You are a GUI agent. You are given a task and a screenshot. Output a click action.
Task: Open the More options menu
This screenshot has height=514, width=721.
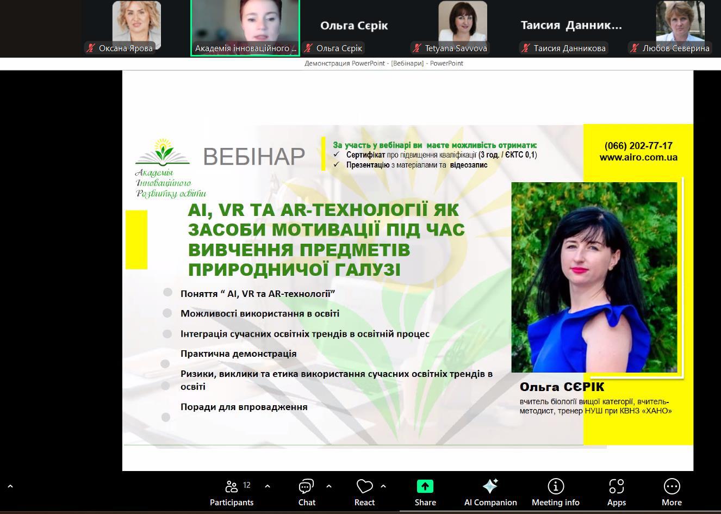(672, 492)
